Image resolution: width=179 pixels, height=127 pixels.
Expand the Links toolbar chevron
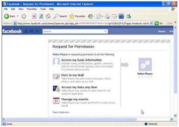(x=175, y=22)
